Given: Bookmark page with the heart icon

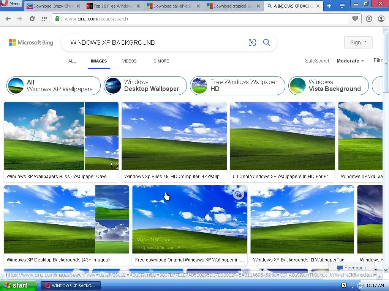Looking at the screenshot, I should pos(355,19).
